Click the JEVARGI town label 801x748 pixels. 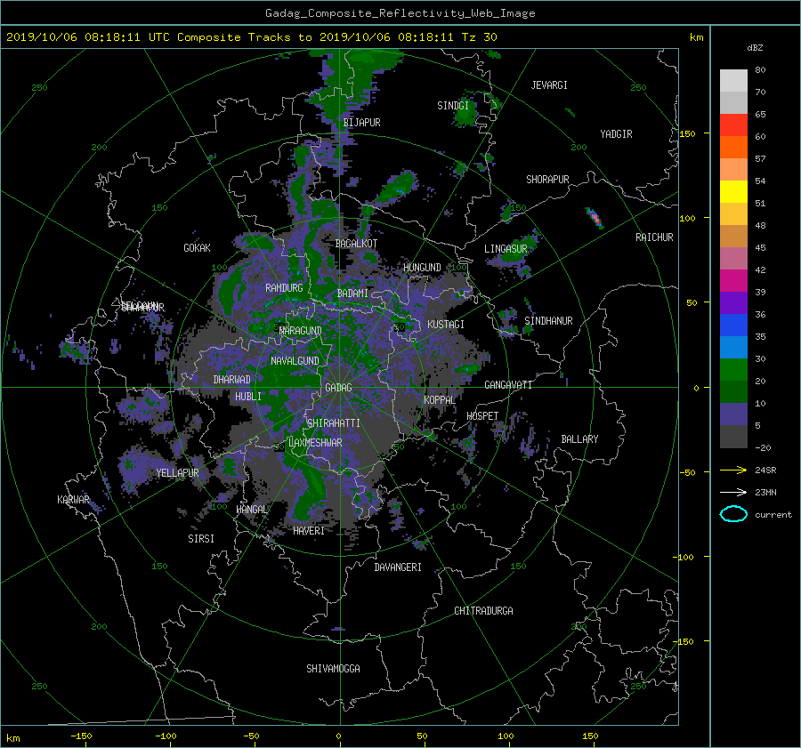pos(549,85)
